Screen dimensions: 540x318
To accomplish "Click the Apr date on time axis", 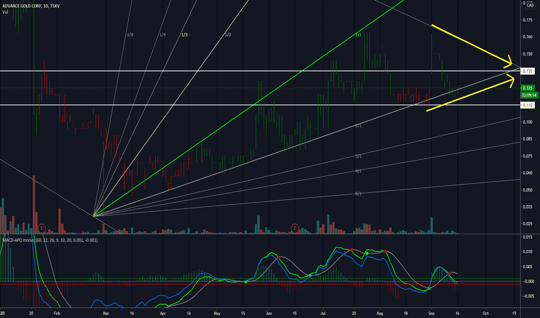I will point(163,313).
